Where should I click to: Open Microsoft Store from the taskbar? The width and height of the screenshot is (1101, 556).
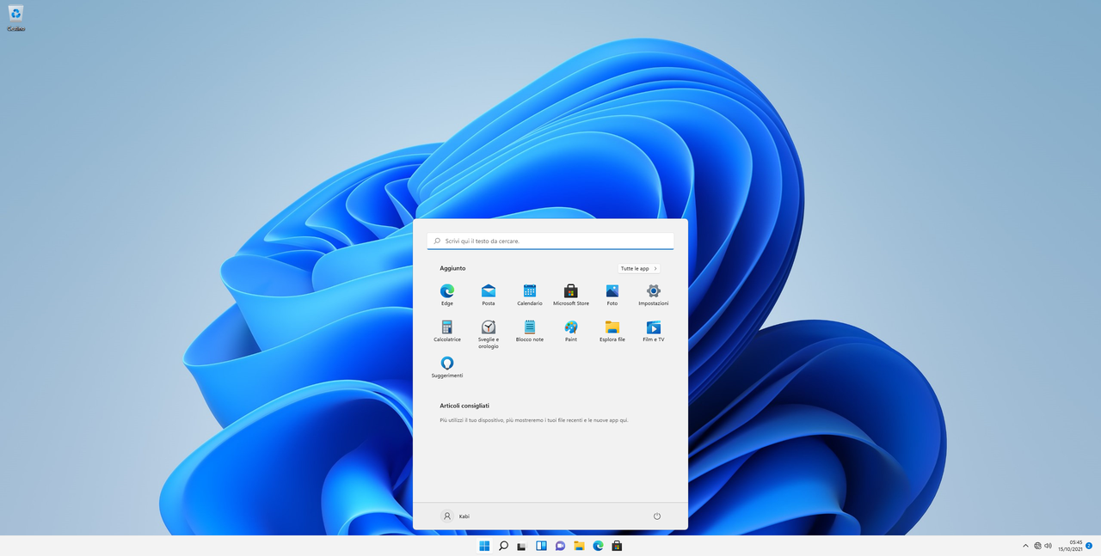click(x=617, y=546)
